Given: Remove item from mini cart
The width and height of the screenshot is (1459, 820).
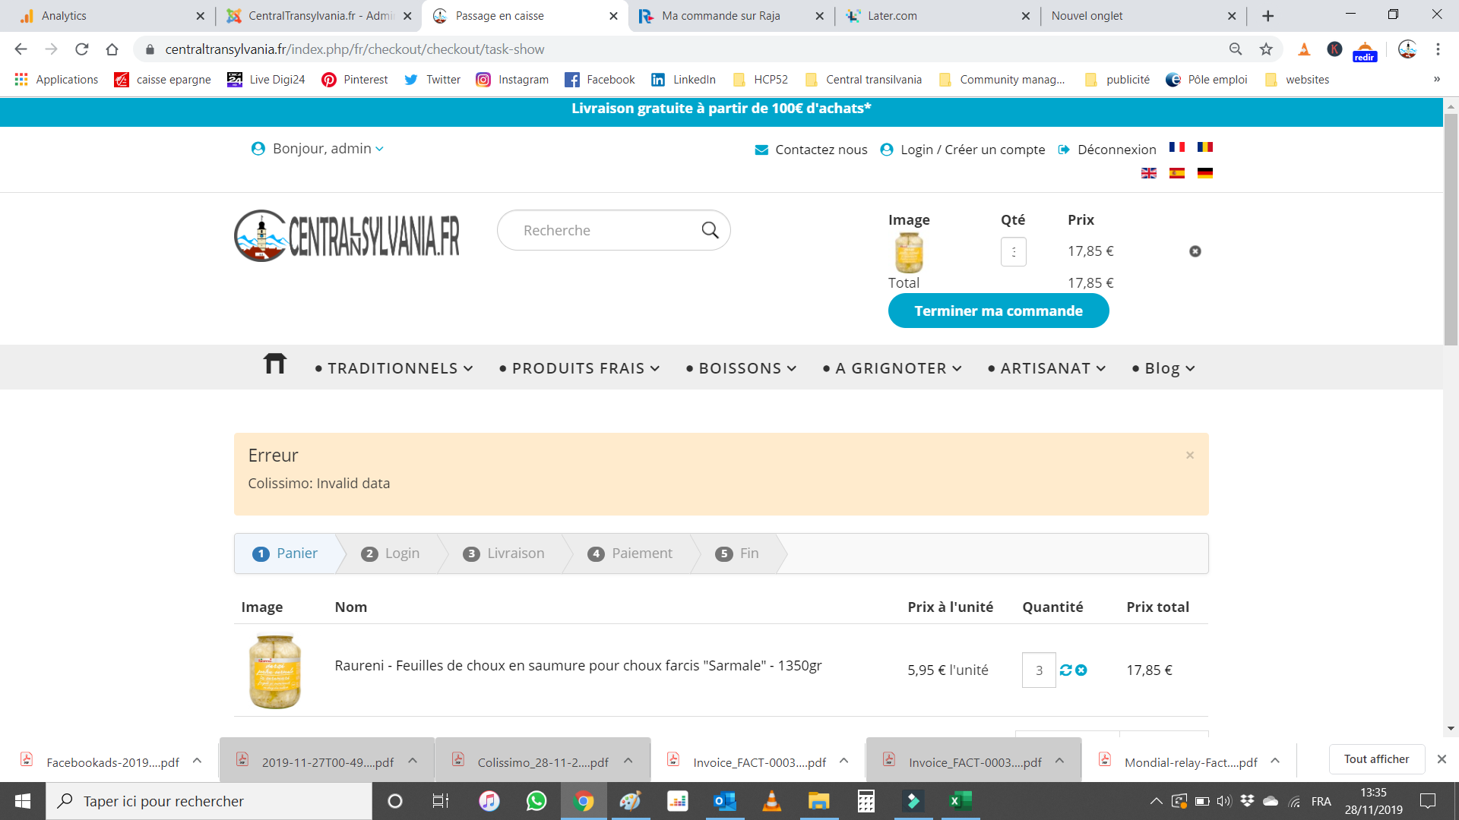Looking at the screenshot, I should [x=1195, y=251].
